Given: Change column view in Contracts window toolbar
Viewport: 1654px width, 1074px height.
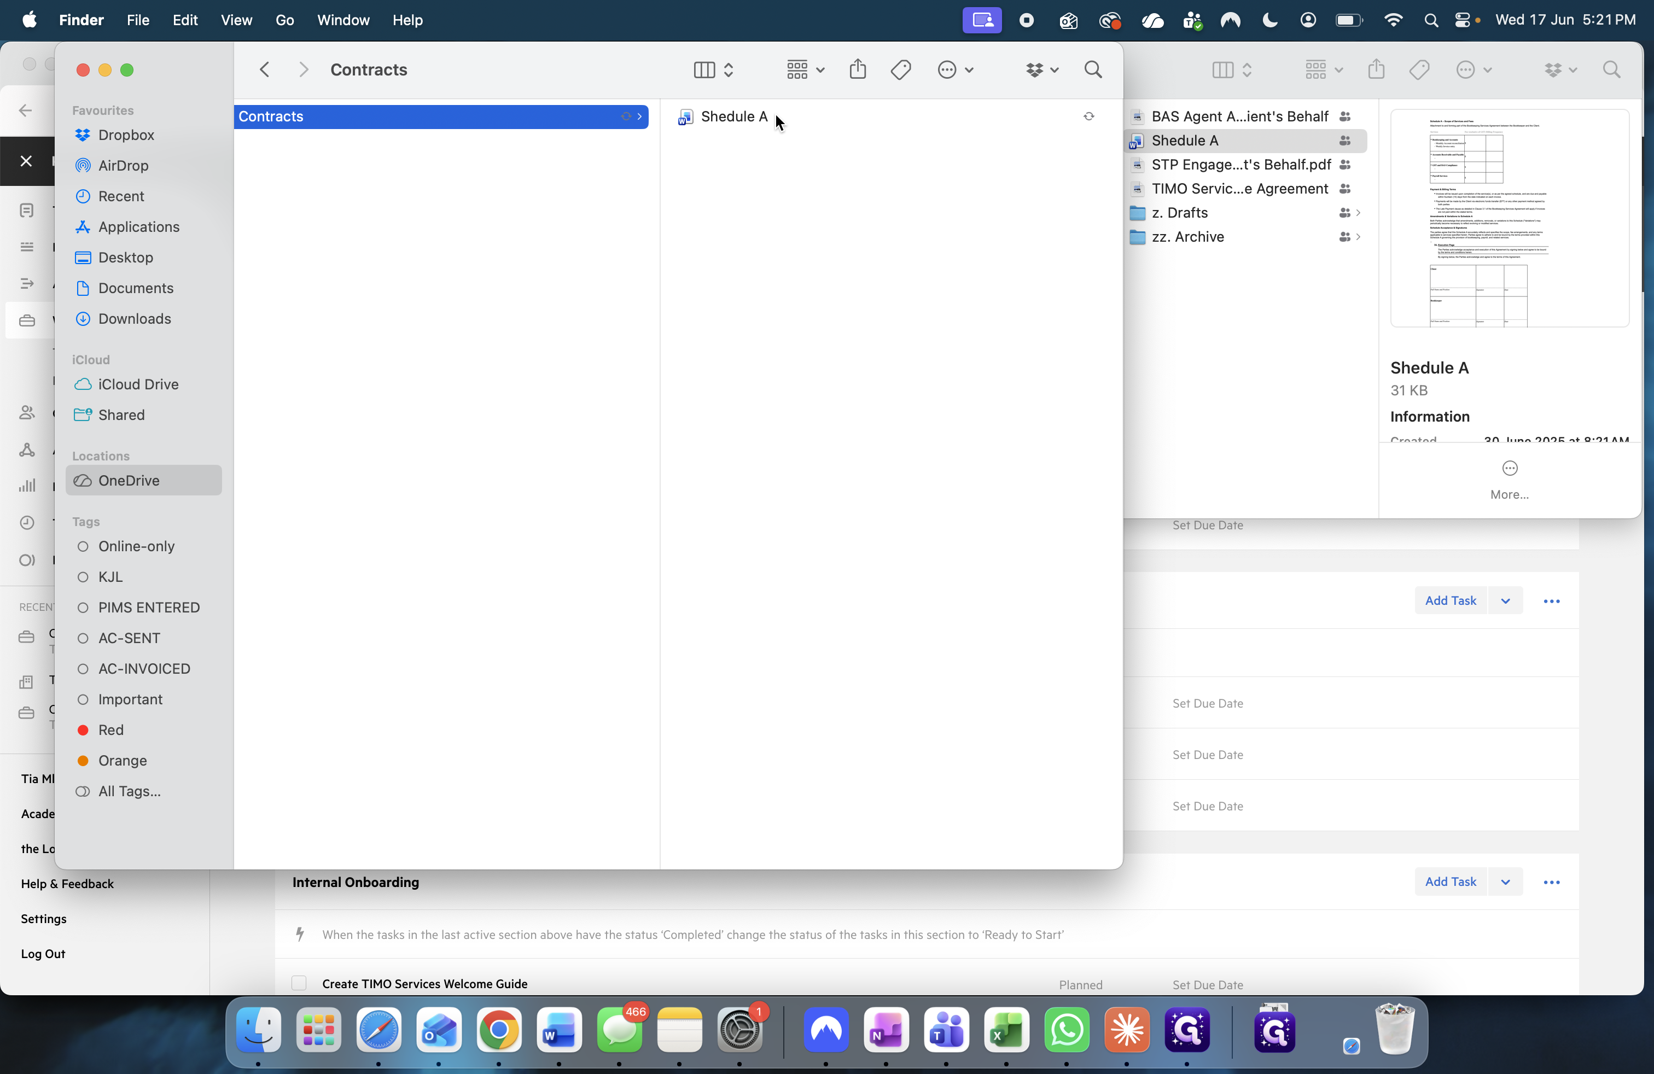Looking at the screenshot, I should (714, 69).
